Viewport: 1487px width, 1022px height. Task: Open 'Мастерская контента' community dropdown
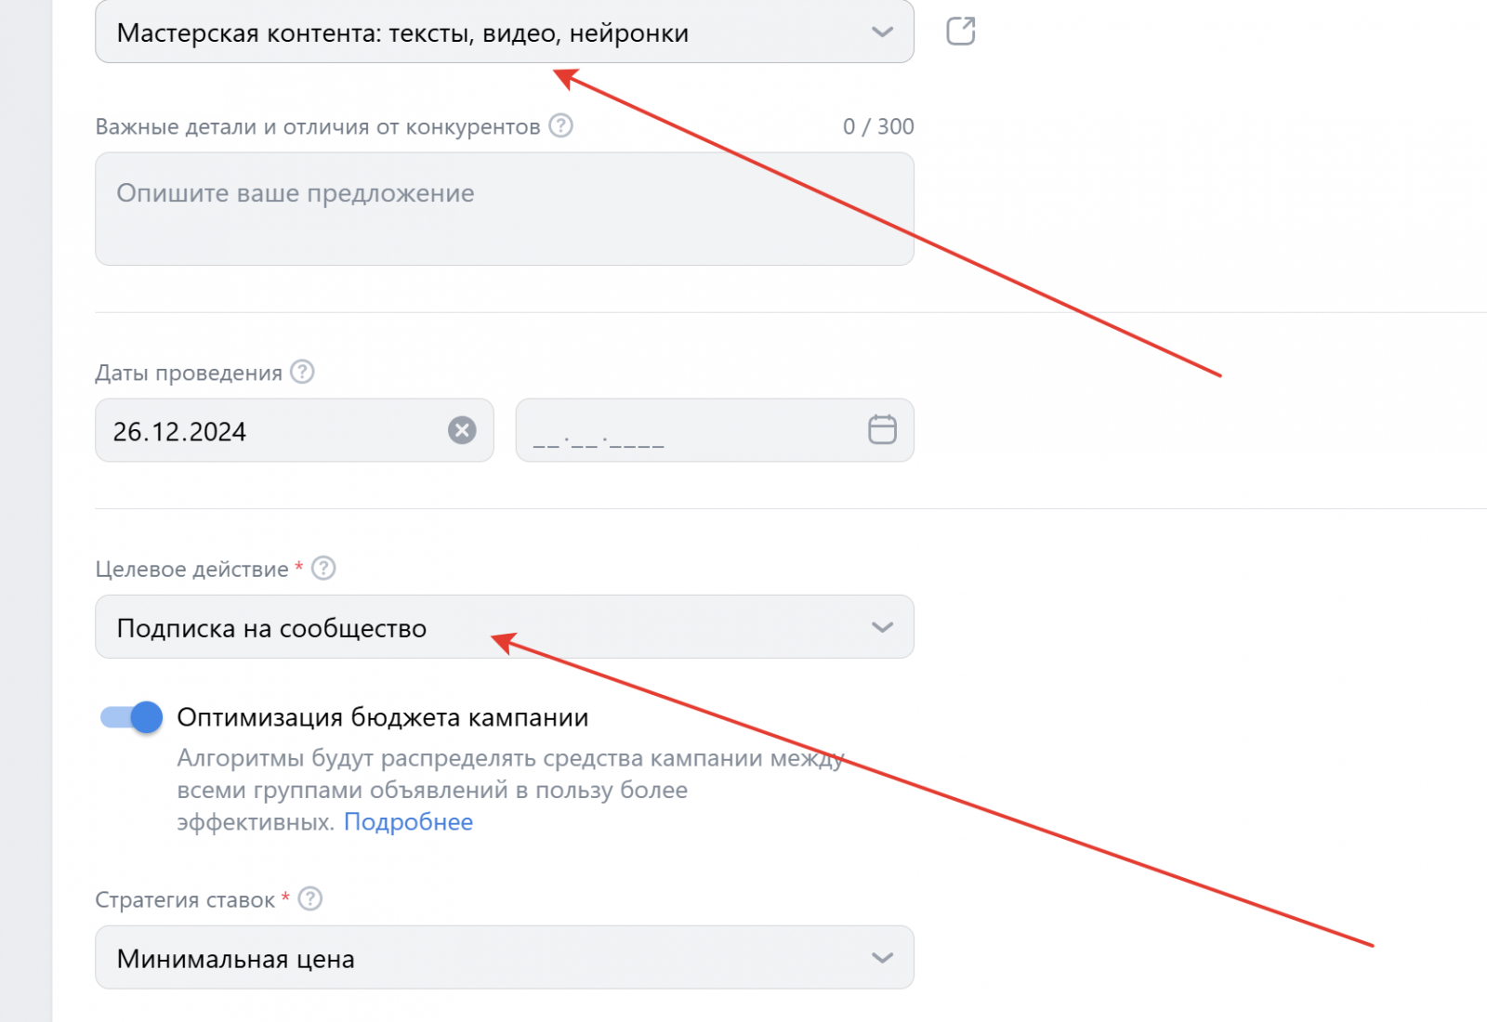[465, 33]
